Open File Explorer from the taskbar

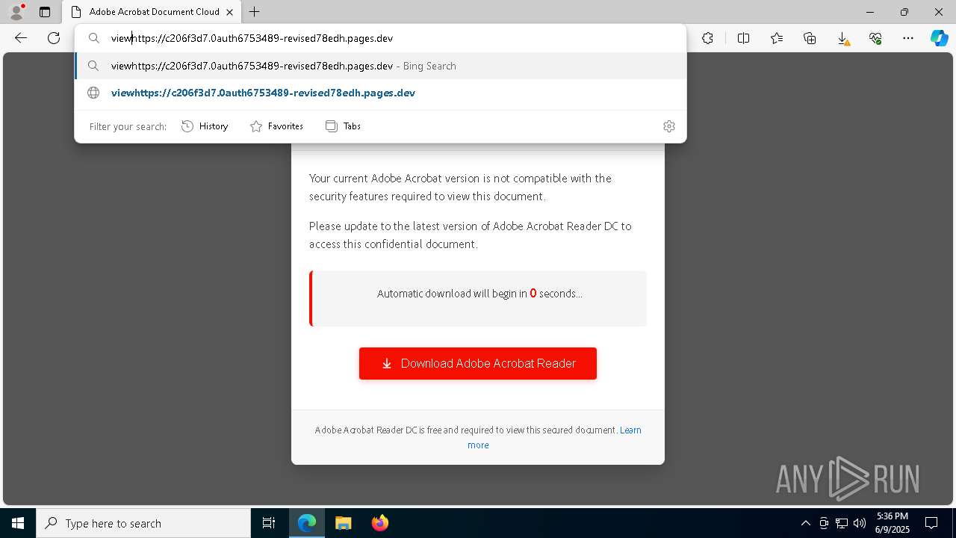[x=343, y=523]
